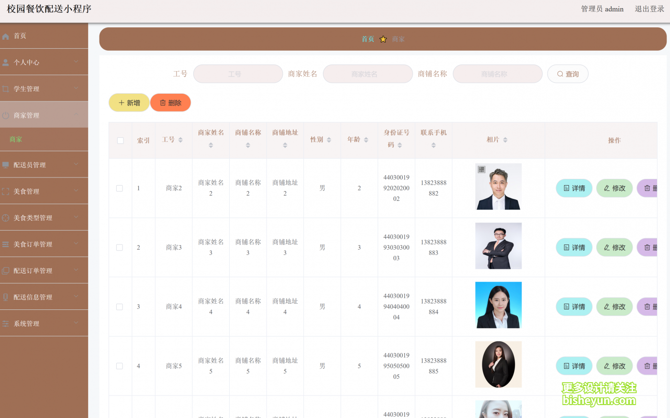Open 详情 for 商家2 row
This screenshot has width=670, height=418.
[574, 188]
